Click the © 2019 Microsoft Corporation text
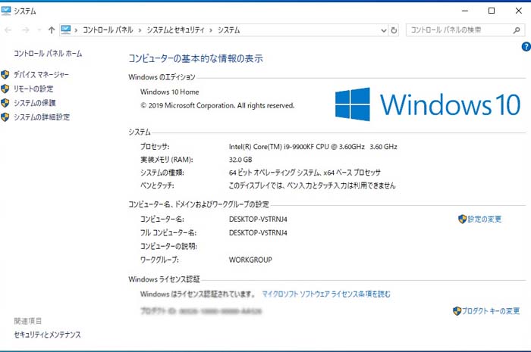This screenshot has width=531, height=352. [218, 105]
